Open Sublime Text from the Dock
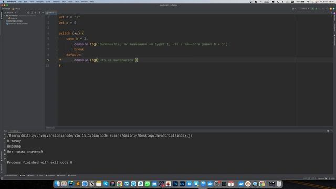Viewport: 336px width, 189px height. [x=78, y=184]
